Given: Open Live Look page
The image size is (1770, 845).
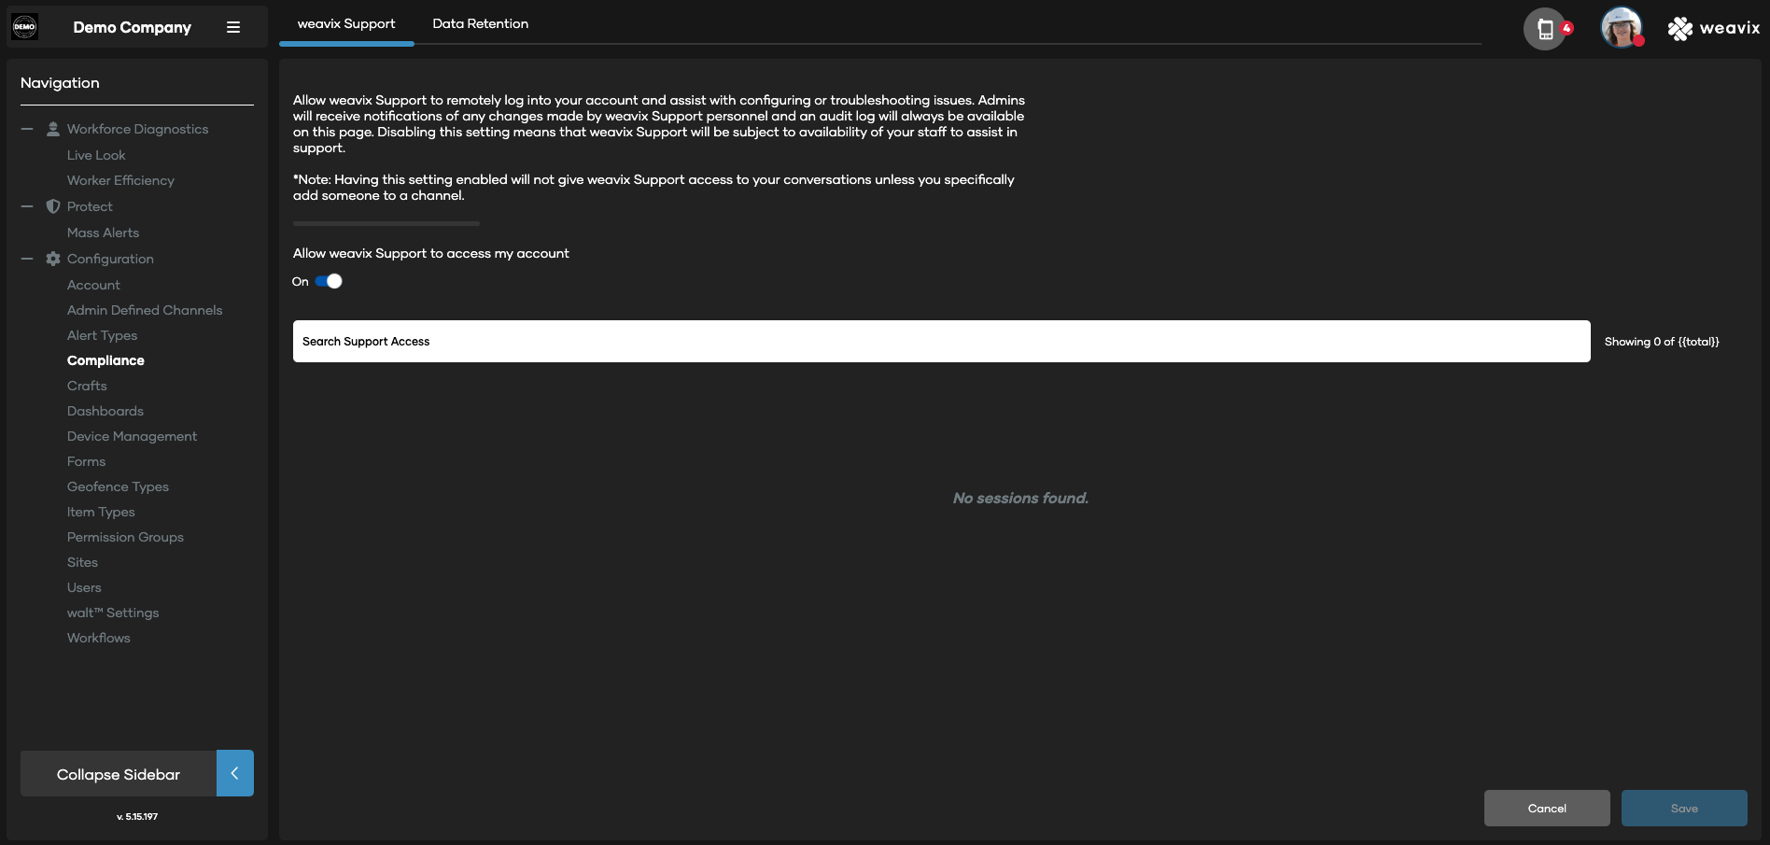Looking at the screenshot, I should pyautogui.click(x=96, y=155).
